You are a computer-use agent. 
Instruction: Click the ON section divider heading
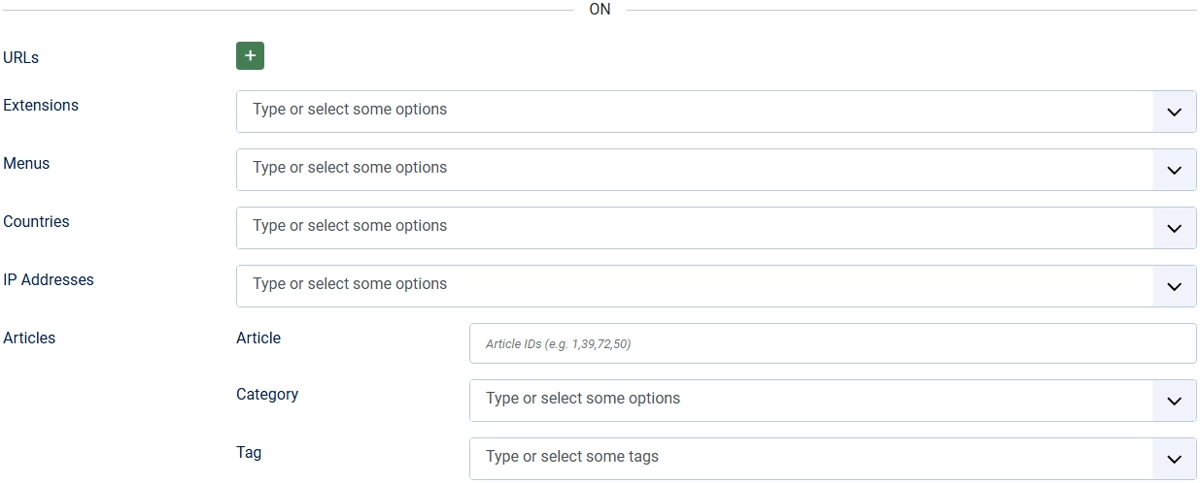pyautogui.click(x=600, y=10)
